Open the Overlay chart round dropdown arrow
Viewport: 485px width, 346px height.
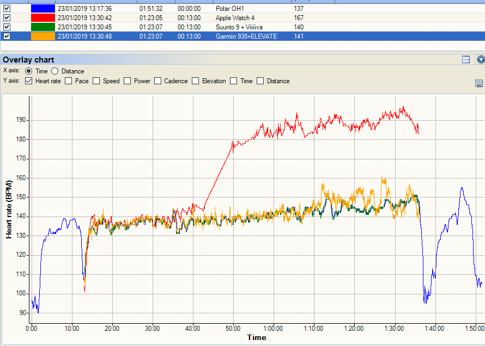[480, 60]
